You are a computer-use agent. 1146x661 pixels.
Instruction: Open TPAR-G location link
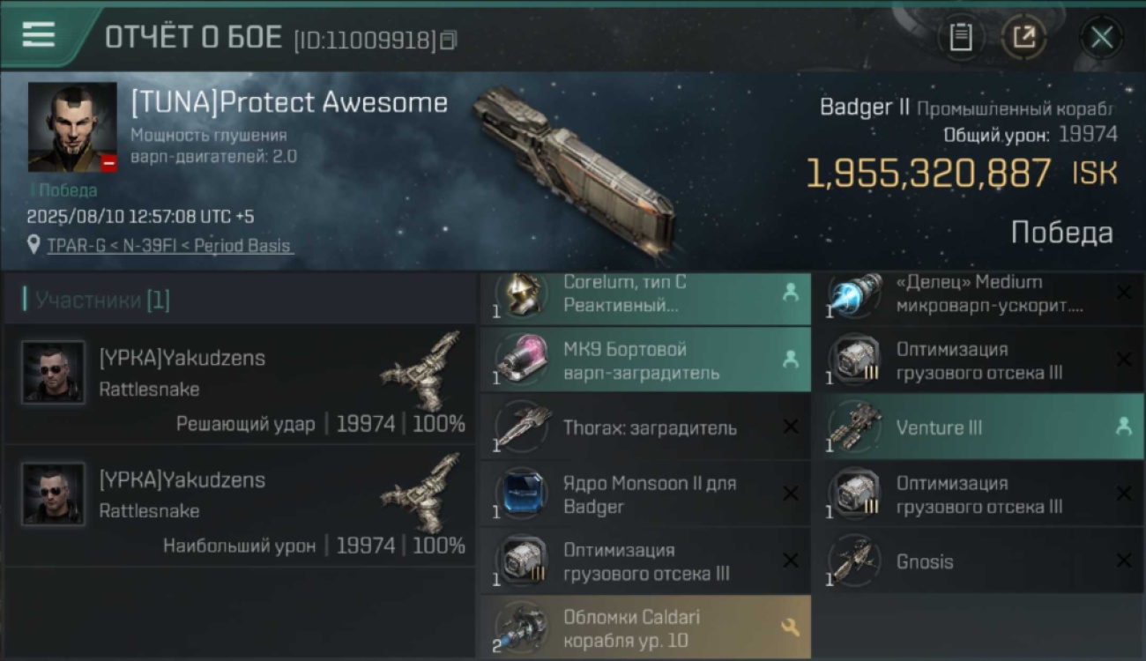tap(168, 246)
